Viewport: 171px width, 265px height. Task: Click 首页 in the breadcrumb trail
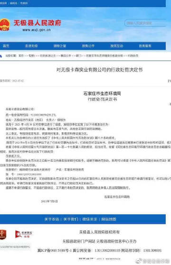21,55
